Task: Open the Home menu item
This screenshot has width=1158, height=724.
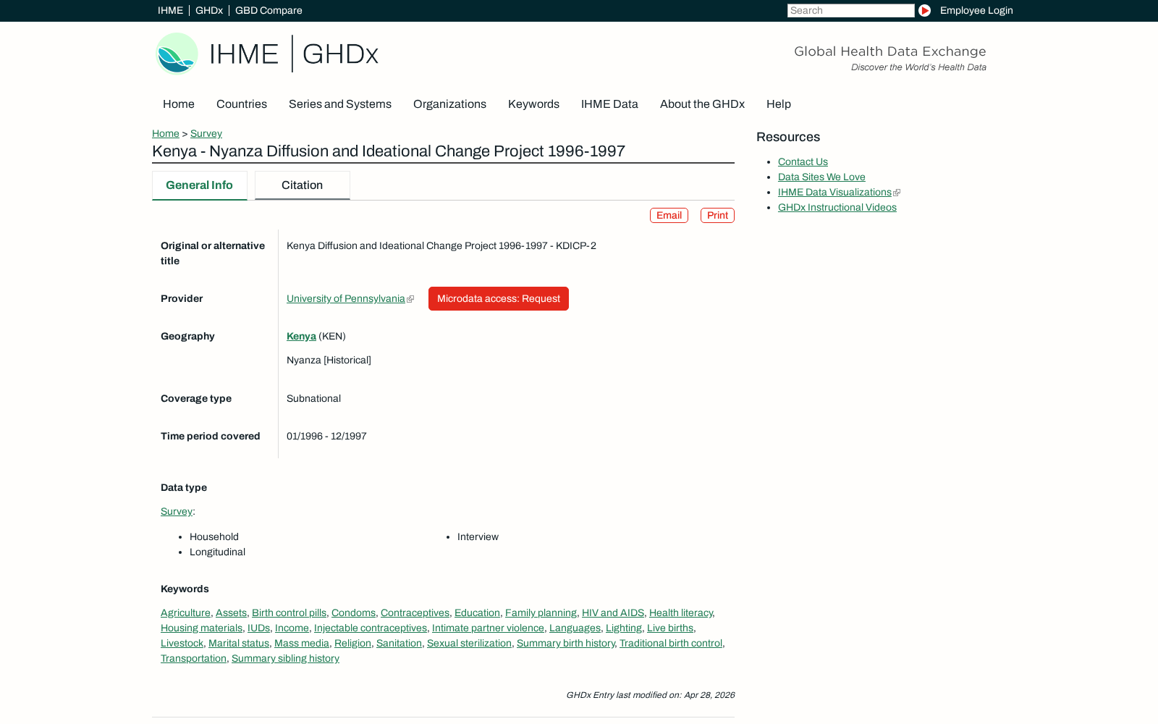Action: (x=179, y=104)
